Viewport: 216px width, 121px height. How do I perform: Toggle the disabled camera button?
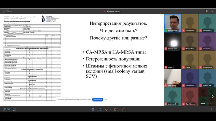[115, 109]
